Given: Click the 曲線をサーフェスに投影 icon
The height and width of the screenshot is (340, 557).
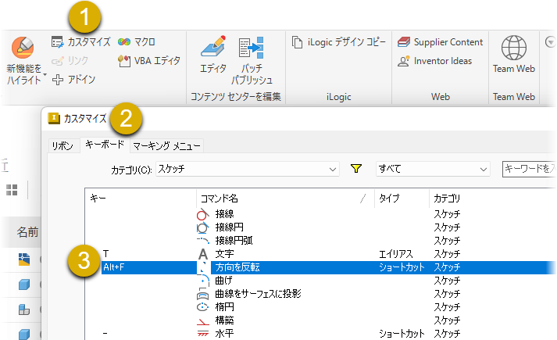Looking at the screenshot, I should [x=203, y=294].
